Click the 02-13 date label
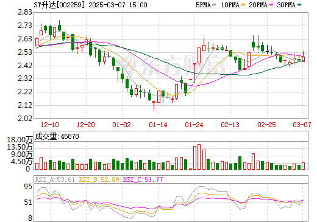The image size is (317, 222). pyautogui.click(x=230, y=125)
